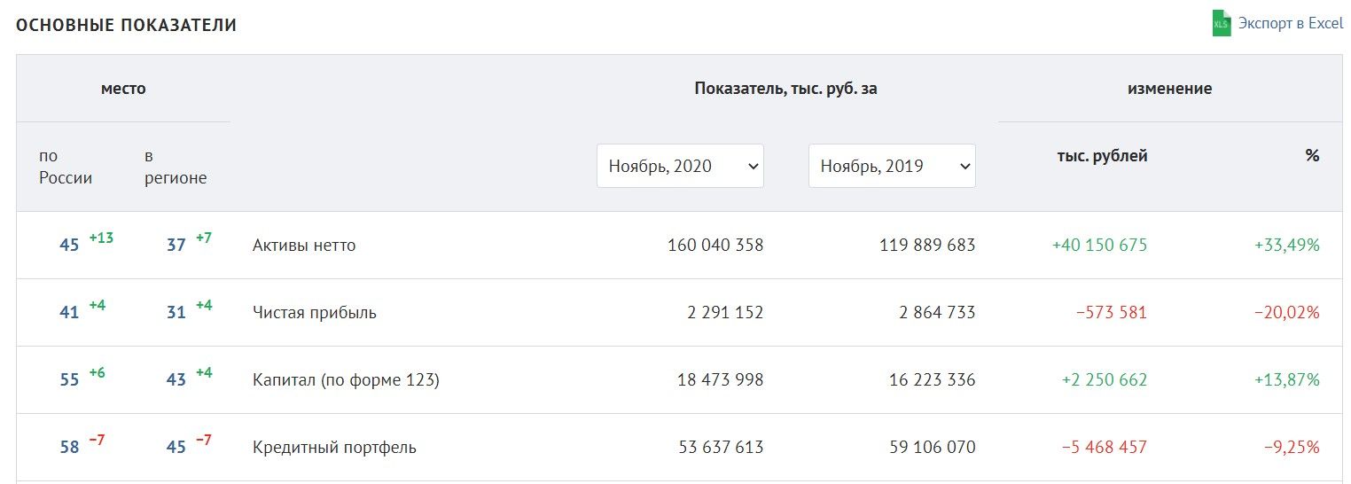The height and width of the screenshot is (484, 1351).
Task: Click the Показатель, тыс. руб. за header
Action: coord(786,89)
